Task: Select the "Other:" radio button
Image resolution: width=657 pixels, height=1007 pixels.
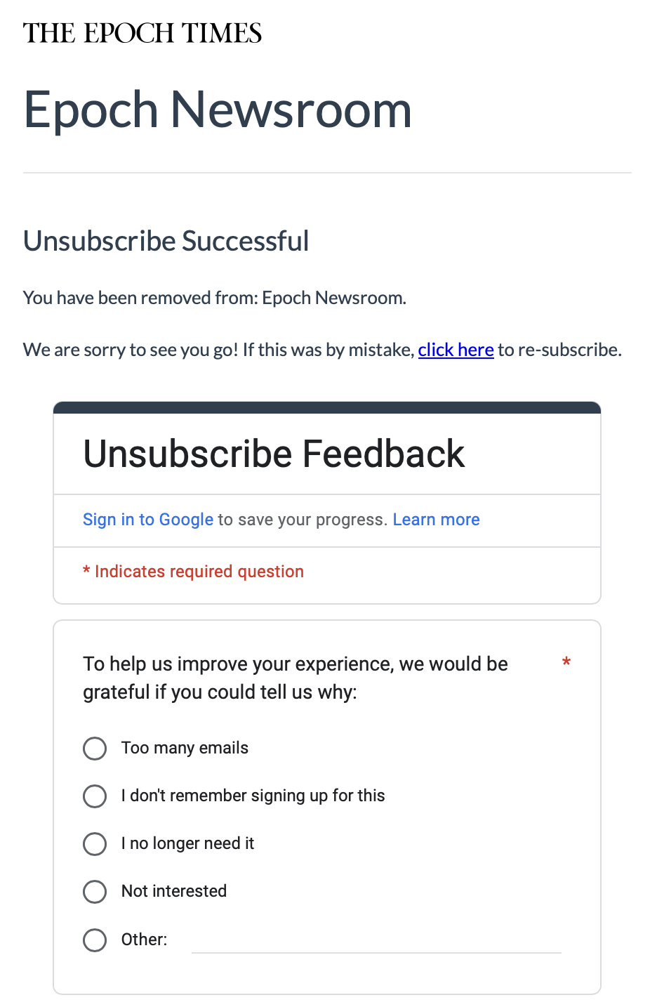Action: click(94, 940)
